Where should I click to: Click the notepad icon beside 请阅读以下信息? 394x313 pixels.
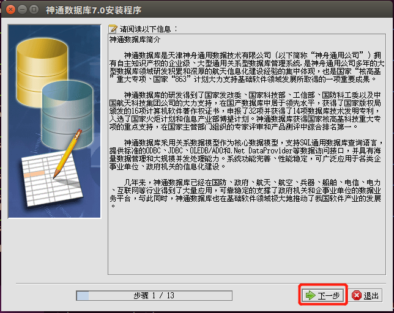(x=113, y=29)
